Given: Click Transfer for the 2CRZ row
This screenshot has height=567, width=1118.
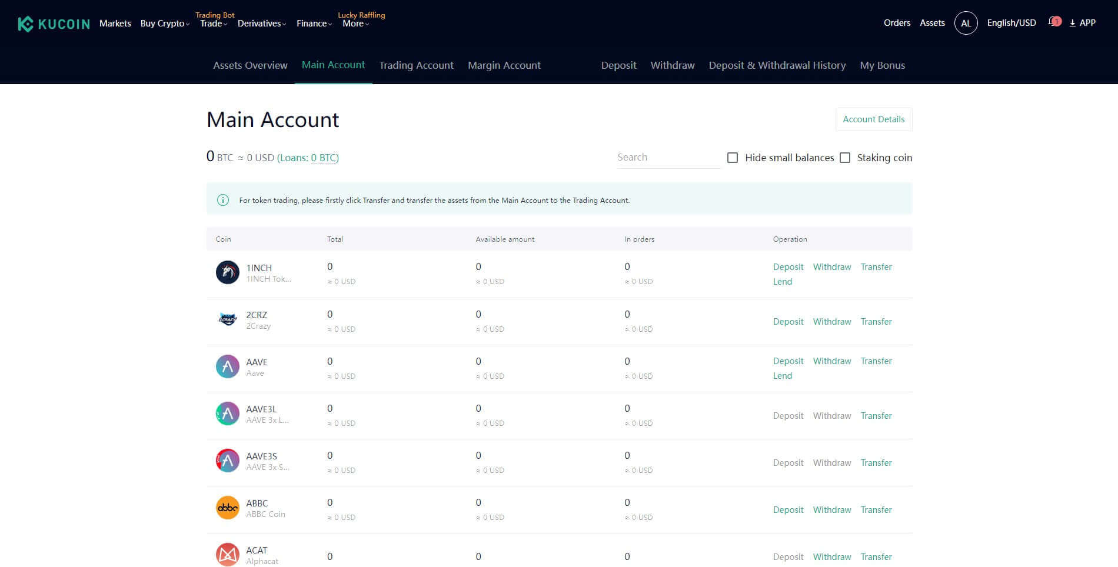Looking at the screenshot, I should pos(876,322).
